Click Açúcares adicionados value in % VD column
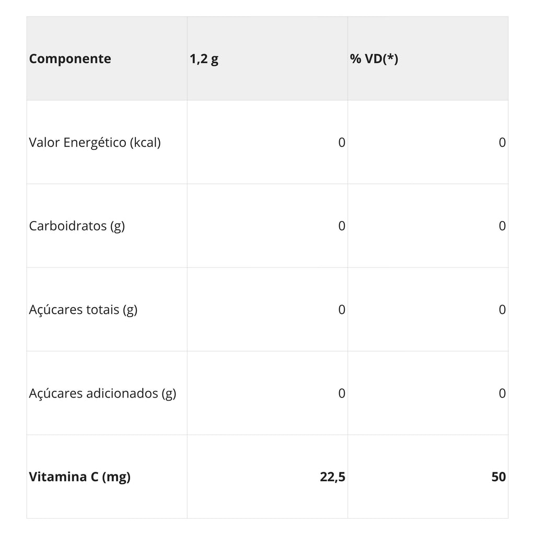The height and width of the screenshot is (535, 535). coord(502,393)
